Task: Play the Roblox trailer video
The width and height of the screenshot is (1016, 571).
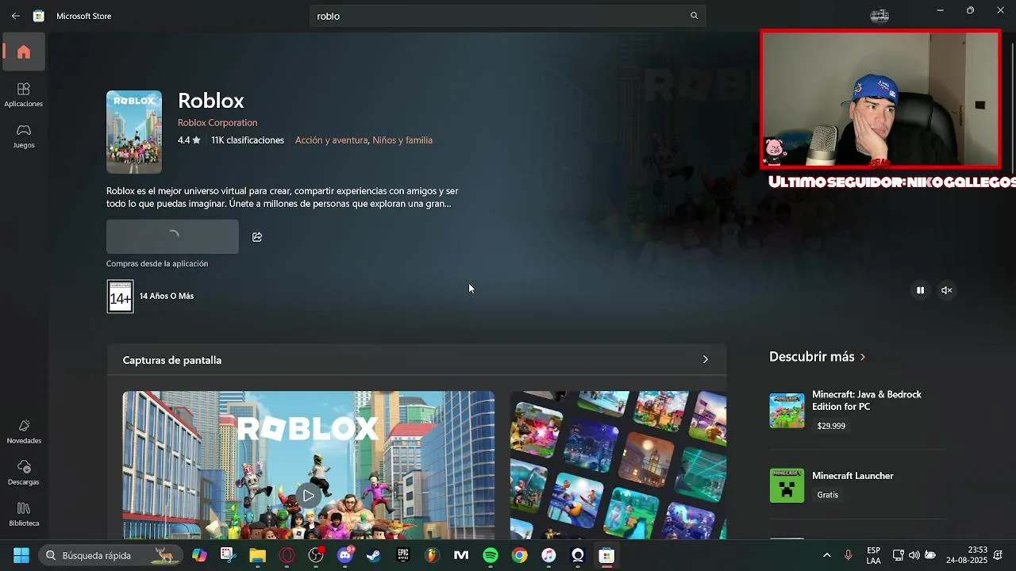Action: coord(309,496)
